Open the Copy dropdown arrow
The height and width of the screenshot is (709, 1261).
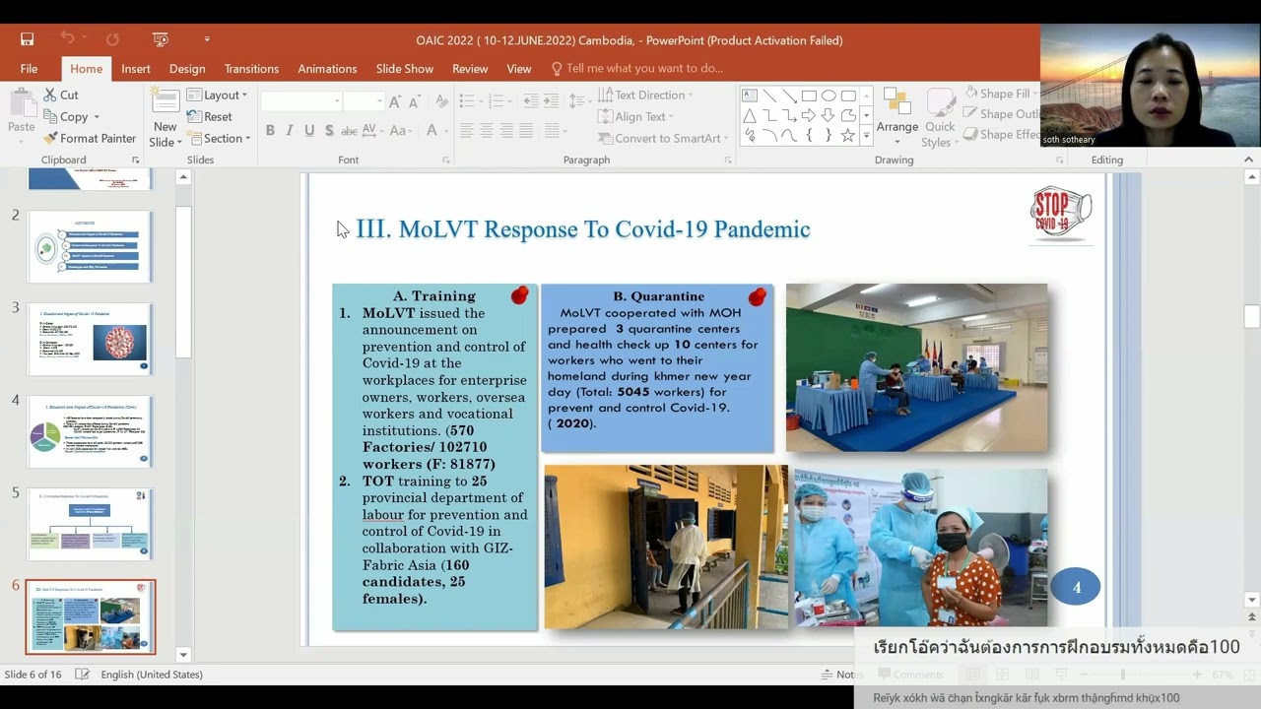tap(97, 117)
